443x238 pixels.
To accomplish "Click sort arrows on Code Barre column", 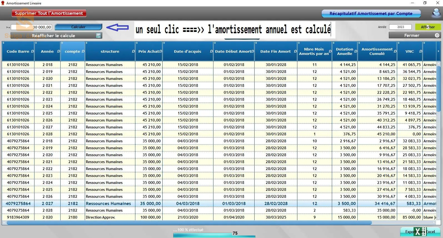I will [x=3, y=43].
